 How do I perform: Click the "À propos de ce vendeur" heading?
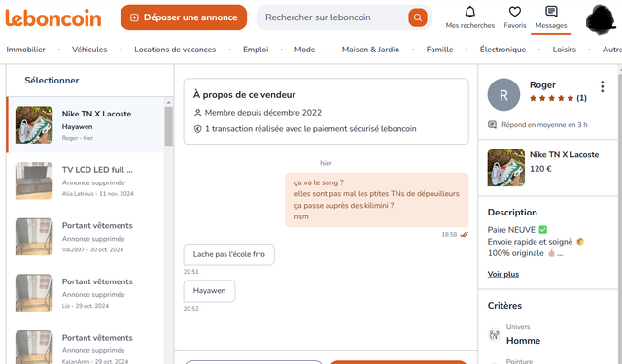pos(244,95)
